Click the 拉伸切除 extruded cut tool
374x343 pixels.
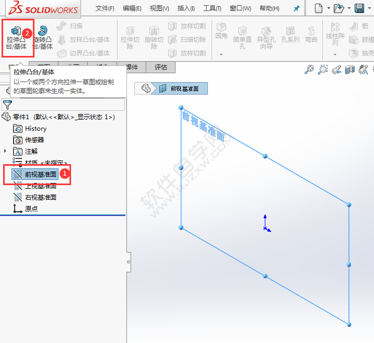tap(130, 38)
